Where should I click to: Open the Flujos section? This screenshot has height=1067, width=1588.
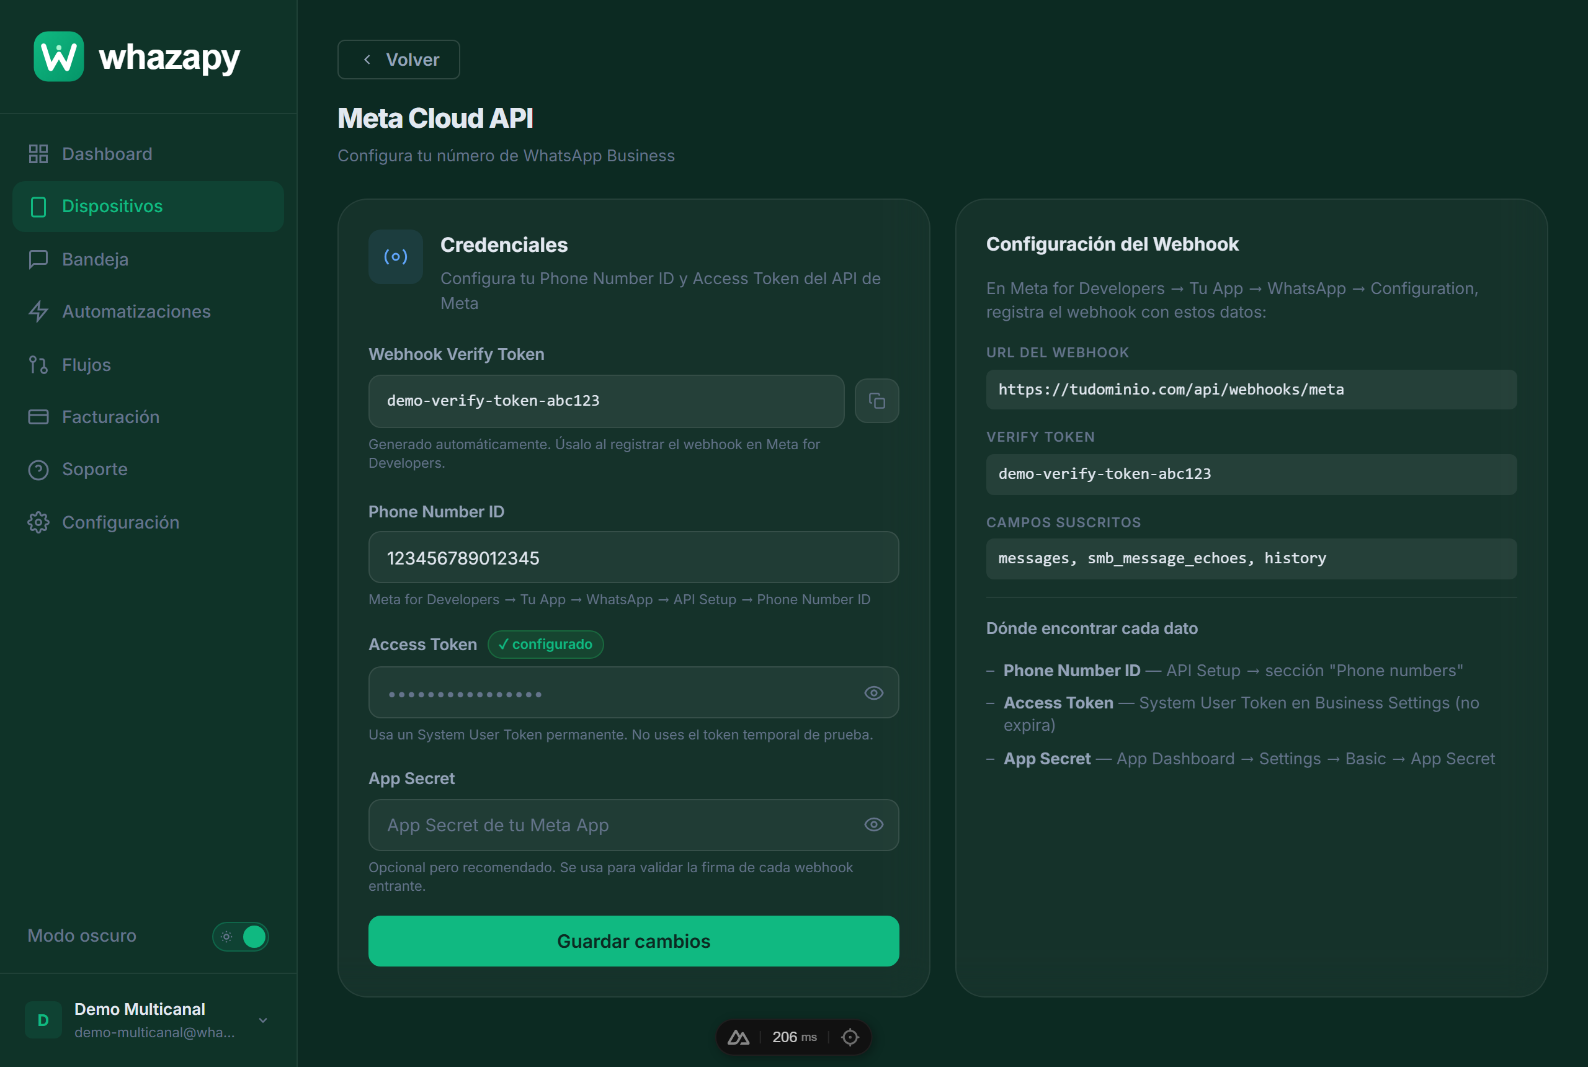pyautogui.click(x=148, y=365)
